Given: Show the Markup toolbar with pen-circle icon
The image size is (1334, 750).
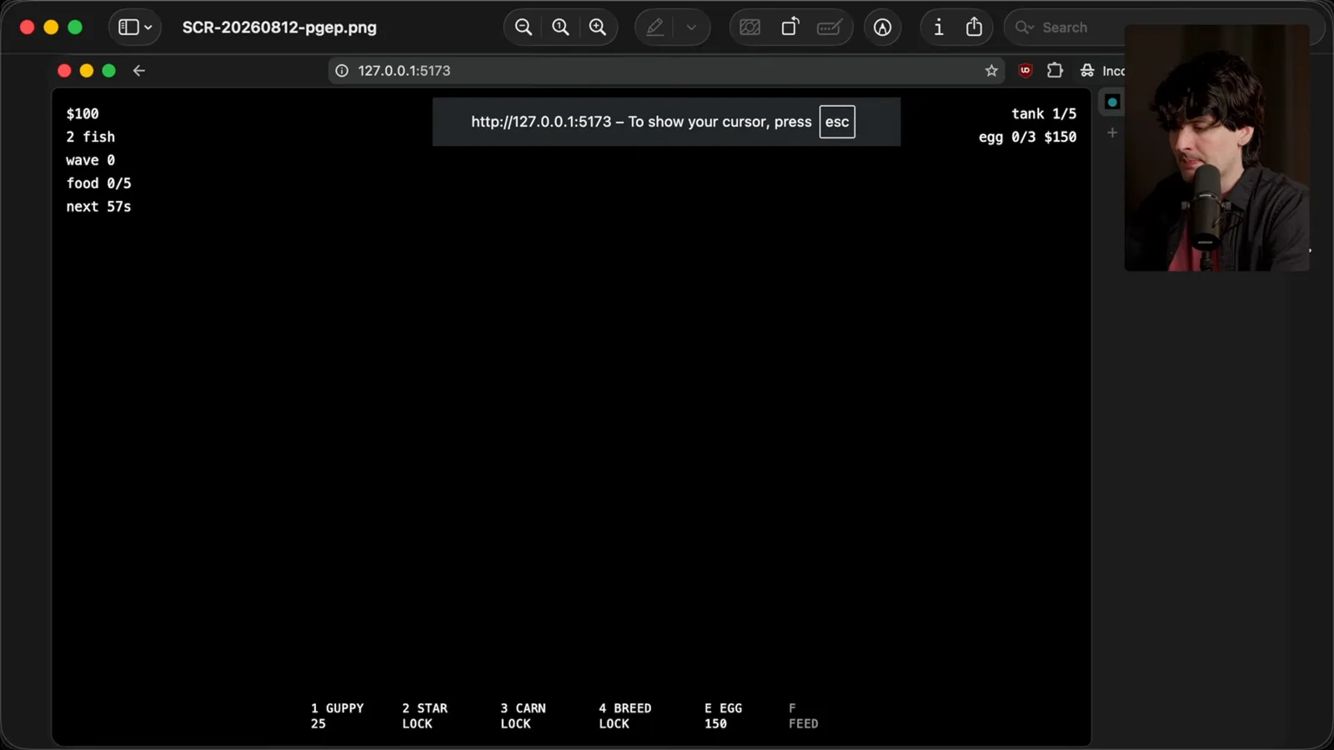Looking at the screenshot, I should coord(882,27).
